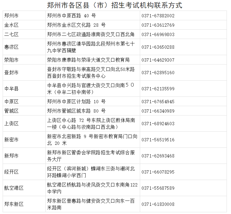Screen dimensions: 231x214
Task: Click phone number 0371-56519516
Action: pos(158,140)
